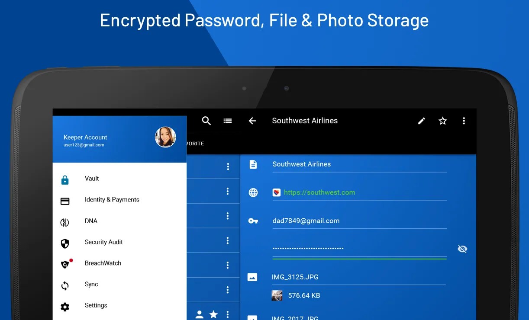Screen dimensions: 529x320
Task: Open third record's three-dot menu in list
Action: 228,216
